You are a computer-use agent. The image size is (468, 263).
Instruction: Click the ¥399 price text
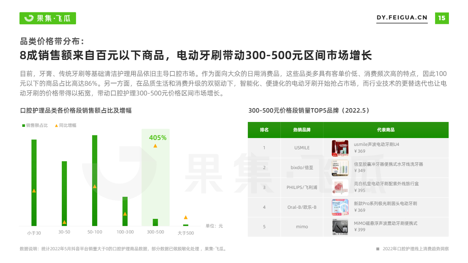[359, 230]
